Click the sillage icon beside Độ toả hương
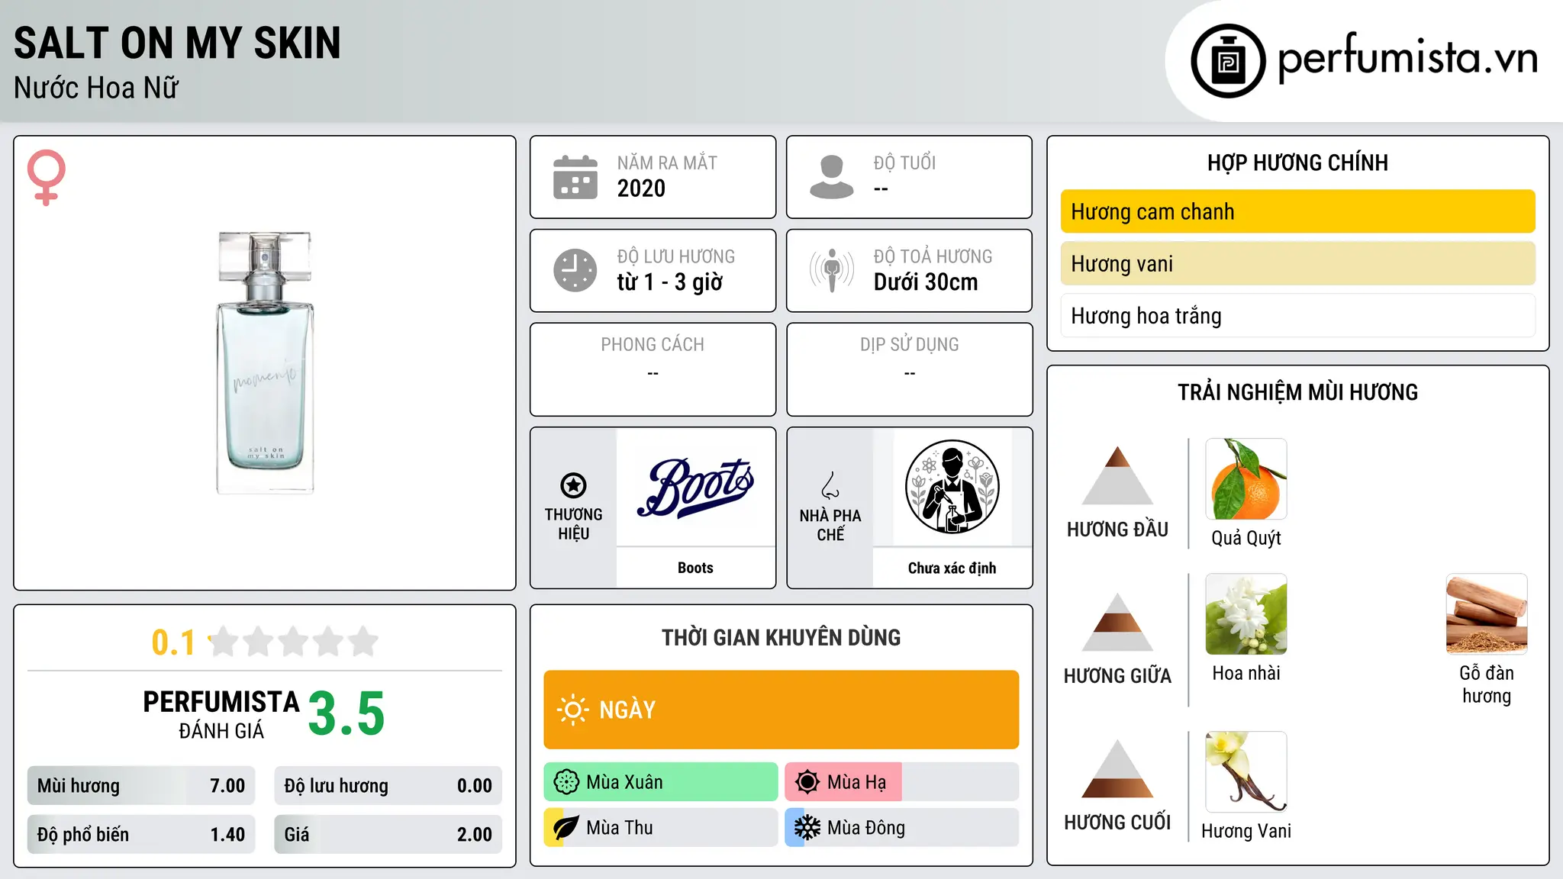Image resolution: width=1563 pixels, height=879 pixels. (832, 270)
